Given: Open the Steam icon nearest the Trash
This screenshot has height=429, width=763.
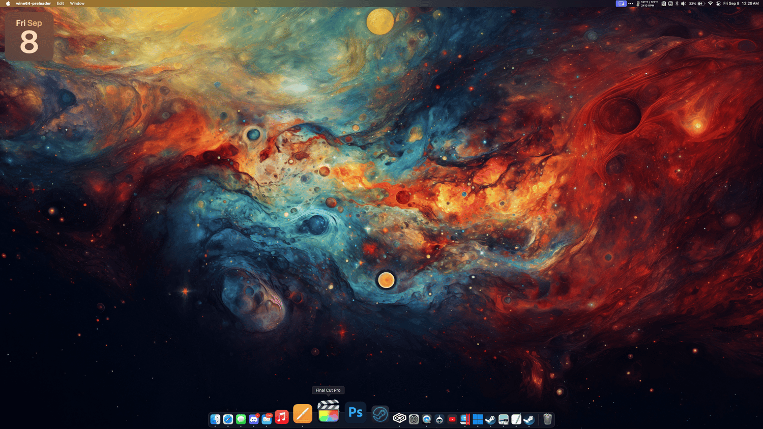Looking at the screenshot, I should point(529,419).
